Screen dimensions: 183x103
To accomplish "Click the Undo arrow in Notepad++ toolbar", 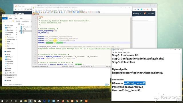I will click(x=55, y=12).
